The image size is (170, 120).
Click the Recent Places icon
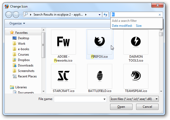tap(15, 76)
